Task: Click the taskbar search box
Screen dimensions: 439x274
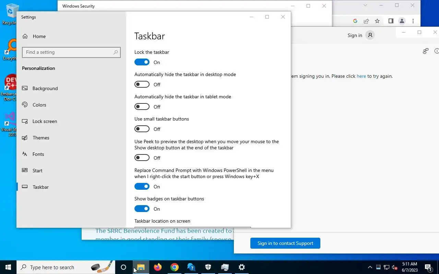Action: coord(66,267)
